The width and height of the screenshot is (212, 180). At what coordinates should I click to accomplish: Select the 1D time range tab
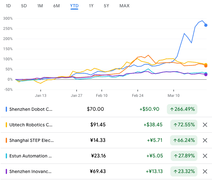[8, 6]
